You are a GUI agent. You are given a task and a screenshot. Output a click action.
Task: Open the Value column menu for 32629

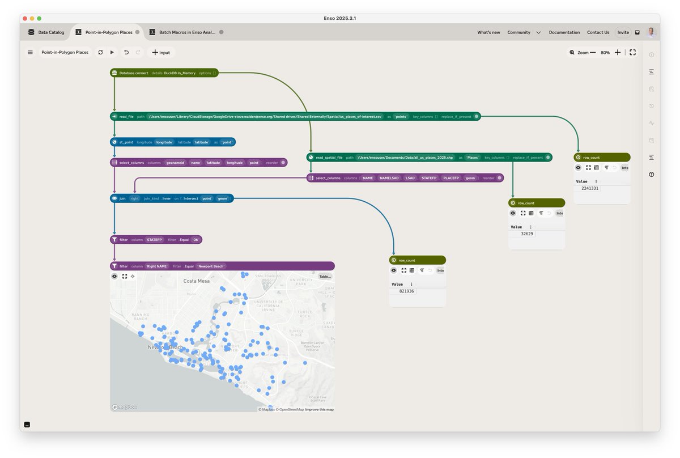click(531, 227)
